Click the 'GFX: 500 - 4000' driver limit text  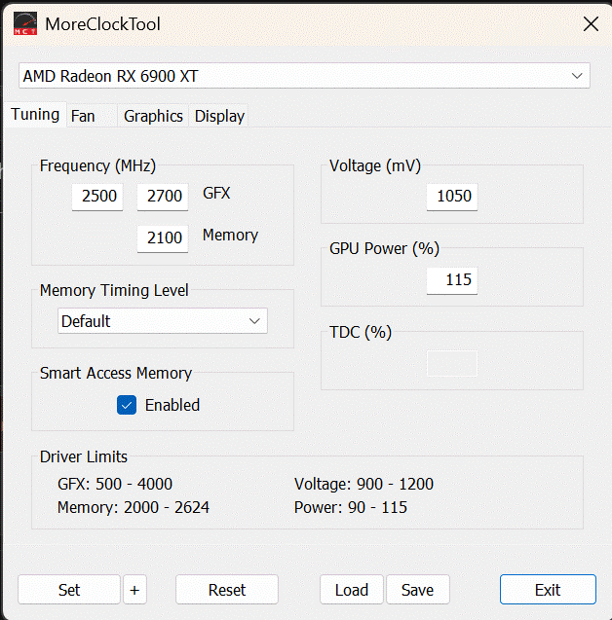[x=115, y=484]
